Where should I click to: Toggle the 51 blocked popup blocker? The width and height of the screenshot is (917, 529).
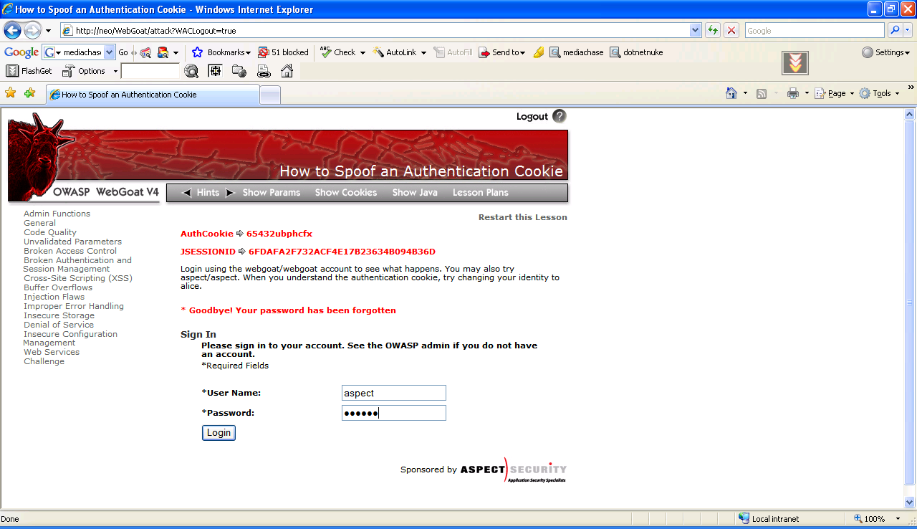point(284,52)
